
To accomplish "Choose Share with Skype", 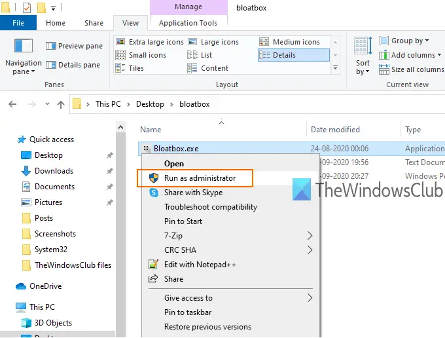I will point(230,193).
